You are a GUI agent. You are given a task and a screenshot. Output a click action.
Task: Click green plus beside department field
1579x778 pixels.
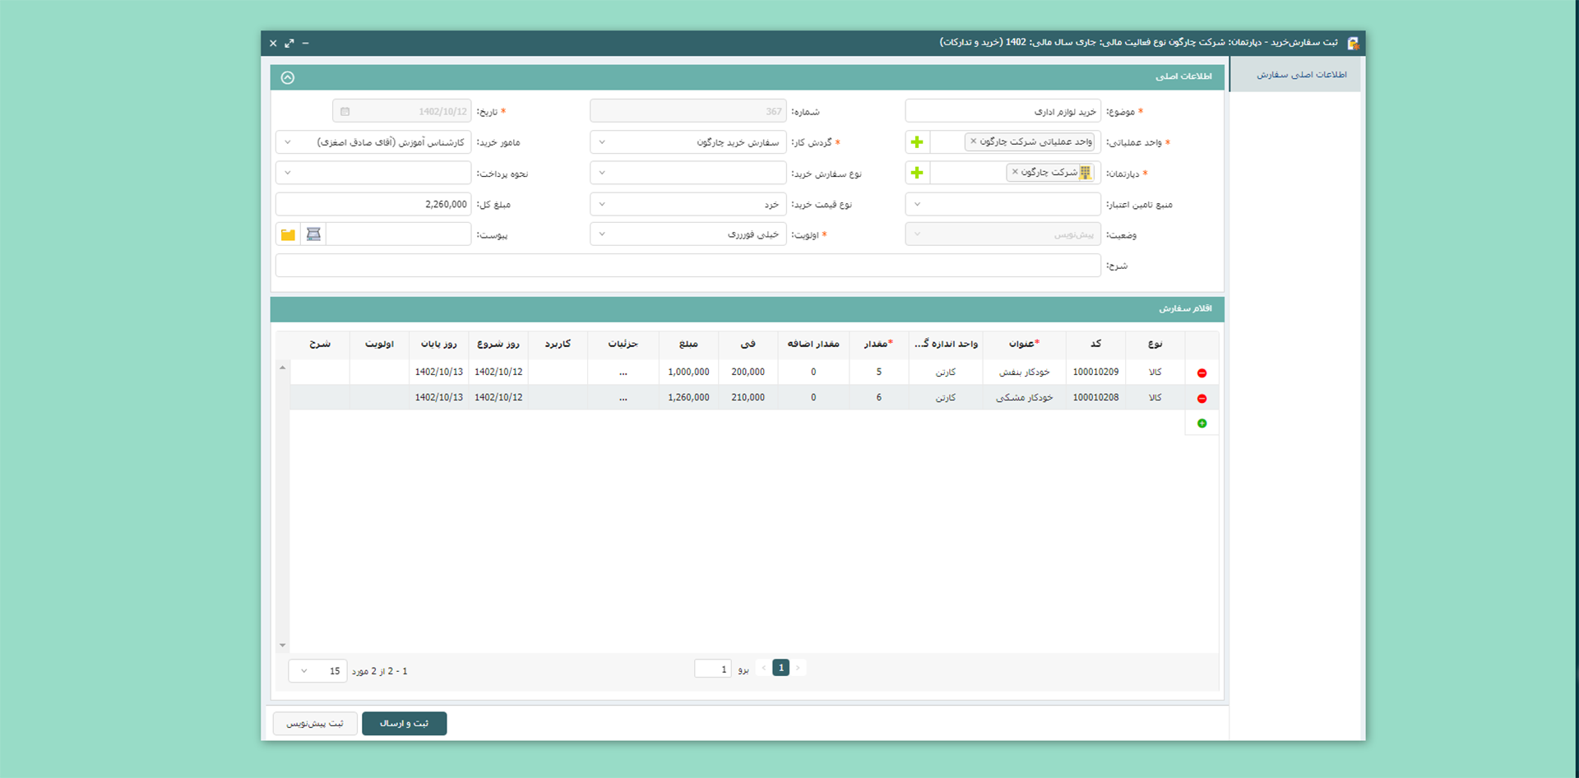click(x=917, y=173)
